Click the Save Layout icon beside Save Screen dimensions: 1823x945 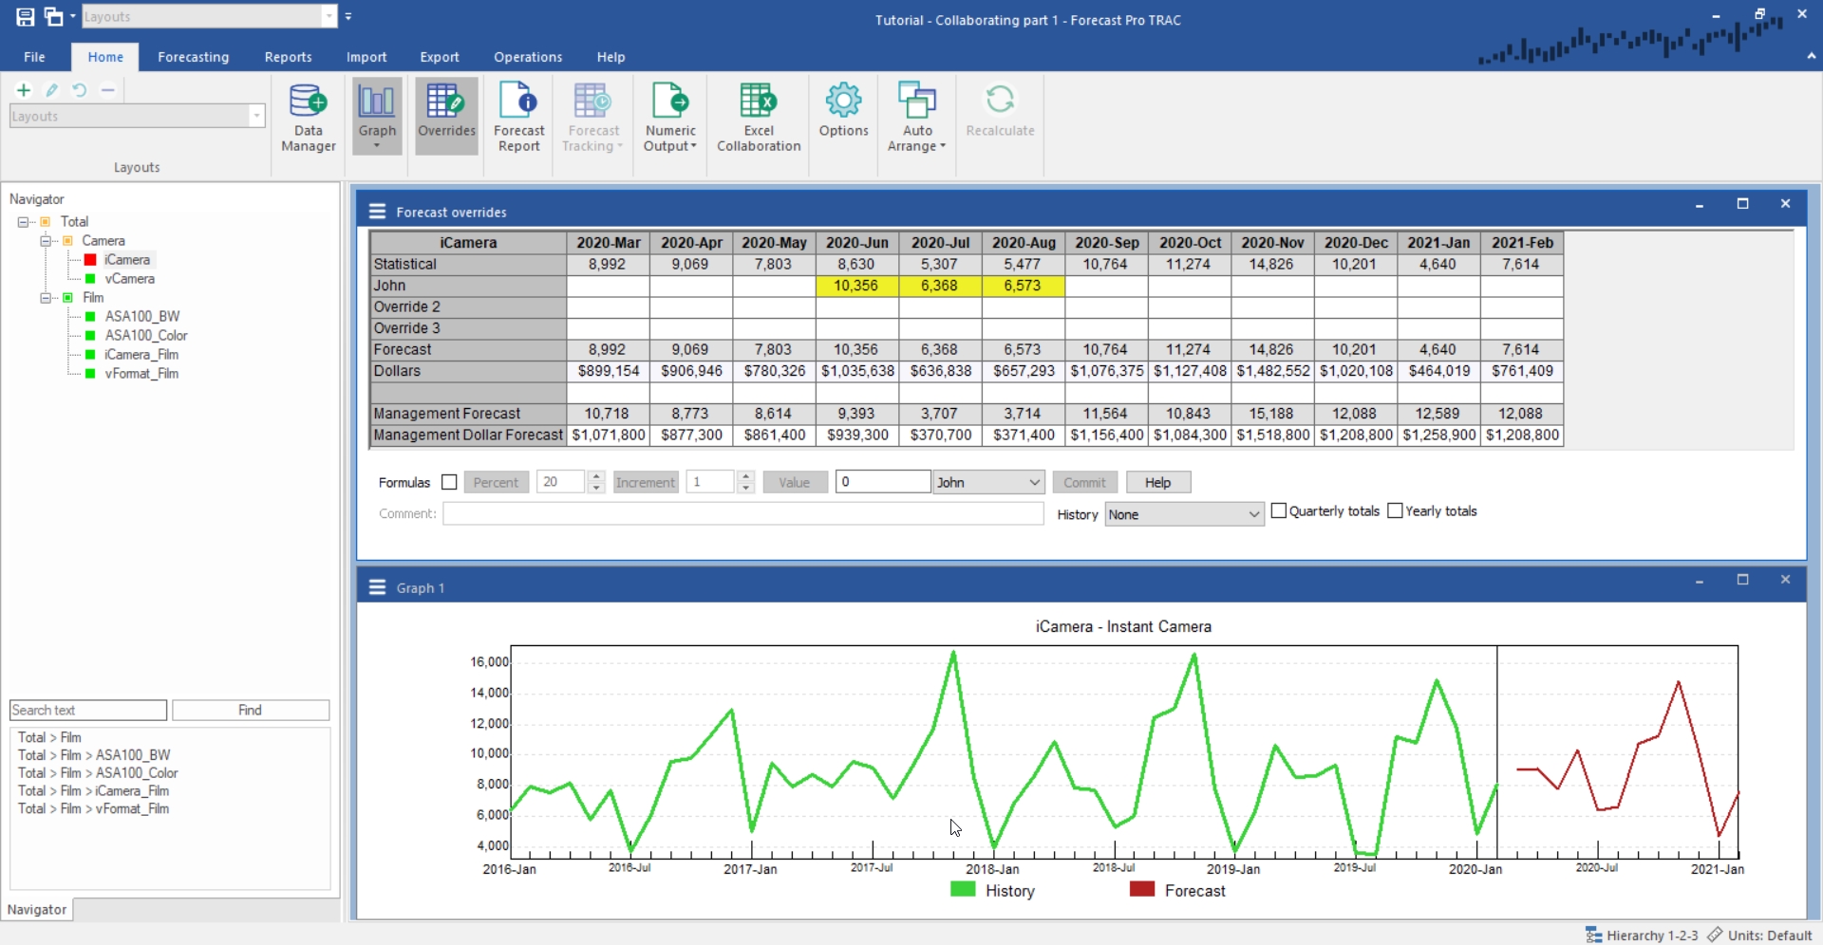pyautogui.click(x=54, y=16)
